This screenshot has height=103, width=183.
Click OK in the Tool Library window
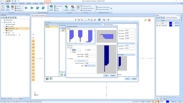point(128,79)
